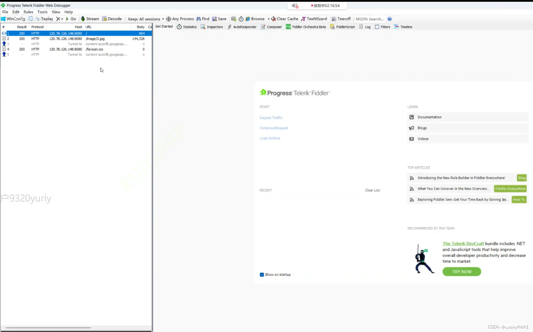533x332 pixels.
Task: Click the Find binoculars button
Action: point(203,19)
